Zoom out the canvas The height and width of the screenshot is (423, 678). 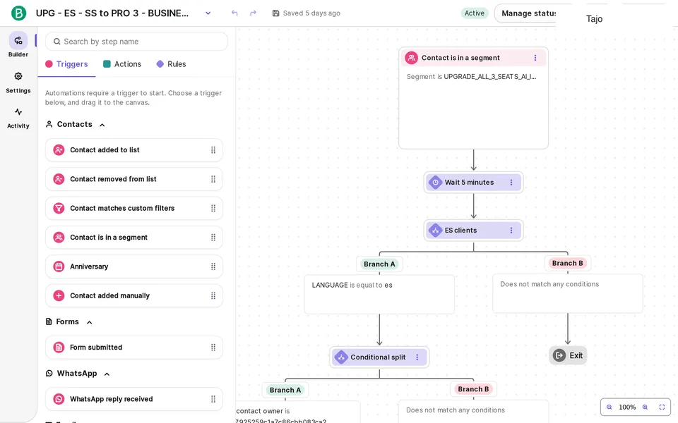point(609,407)
